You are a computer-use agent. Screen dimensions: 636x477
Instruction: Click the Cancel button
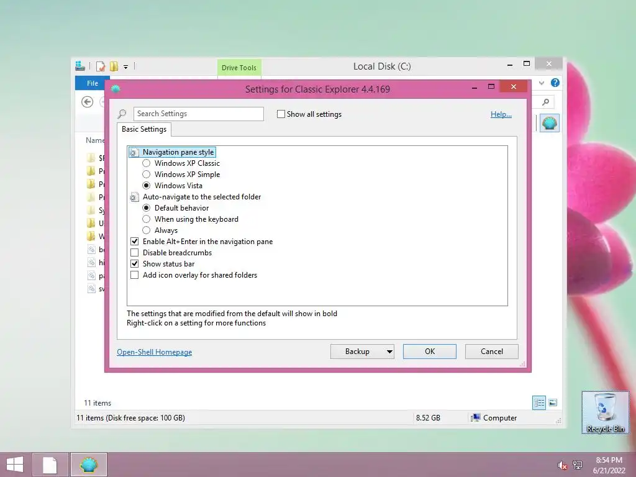click(x=492, y=352)
